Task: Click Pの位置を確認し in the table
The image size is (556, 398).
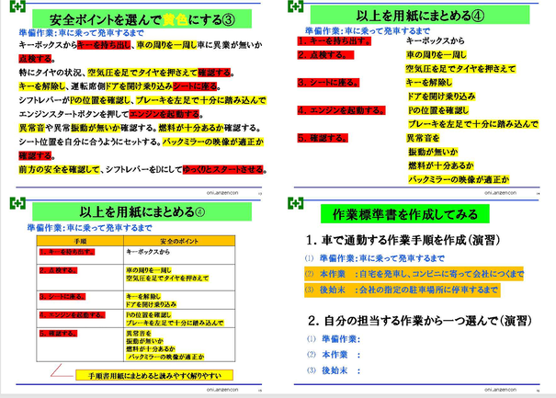Action: pos(149,315)
